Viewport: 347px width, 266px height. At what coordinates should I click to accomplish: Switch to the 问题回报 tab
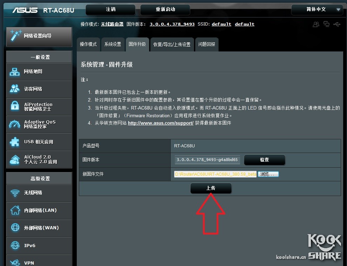(207, 44)
